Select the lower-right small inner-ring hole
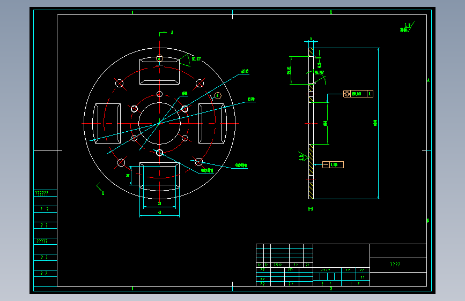Image resolution: width=465 pixels, height=301 pixels. point(184,138)
